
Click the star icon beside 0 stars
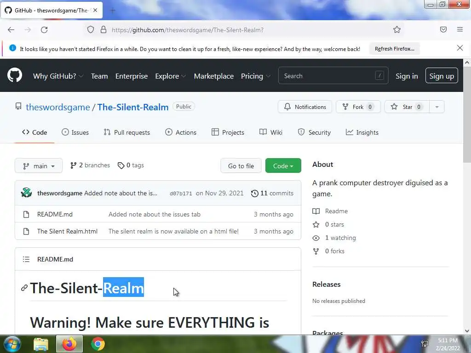click(316, 224)
